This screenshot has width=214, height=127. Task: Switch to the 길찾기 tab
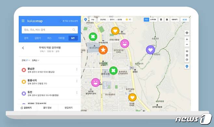click(38, 38)
